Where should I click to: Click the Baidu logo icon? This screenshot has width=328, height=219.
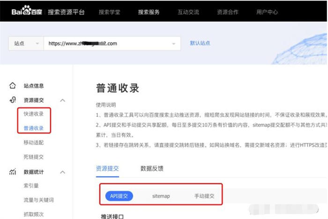pyautogui.click(x=27, y=11)
